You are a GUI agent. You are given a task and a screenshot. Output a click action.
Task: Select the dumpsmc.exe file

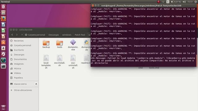click(x=73, y=45)
